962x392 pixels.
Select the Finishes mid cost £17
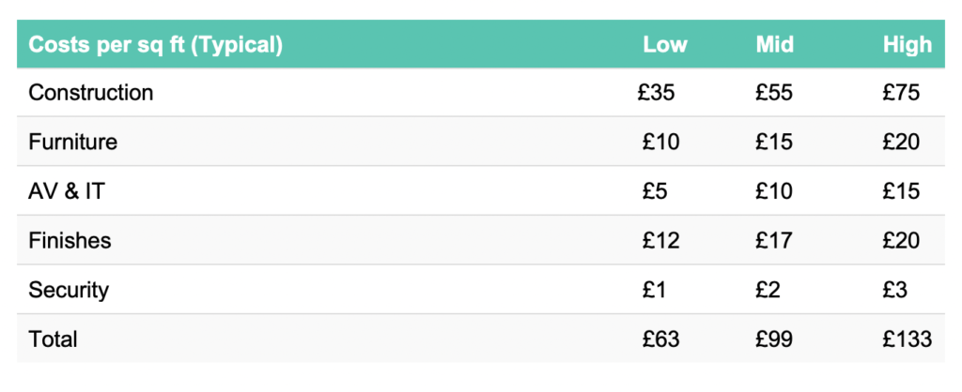[774, 241]
